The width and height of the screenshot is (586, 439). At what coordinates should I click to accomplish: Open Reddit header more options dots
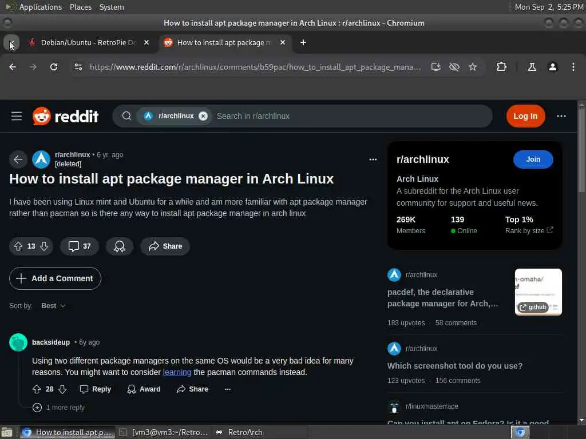[x=561, y=116]
